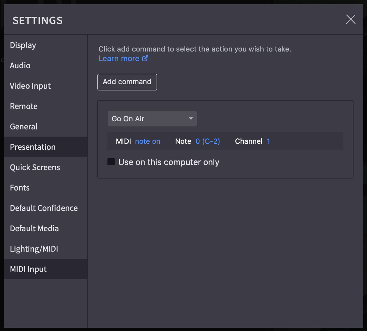Open the Quick Screens tab
The height and width of the screenshot is (331, 367).
[x=46, y=167]
